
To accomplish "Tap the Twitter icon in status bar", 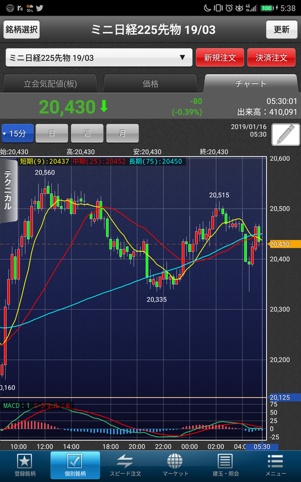I will 39,8.
